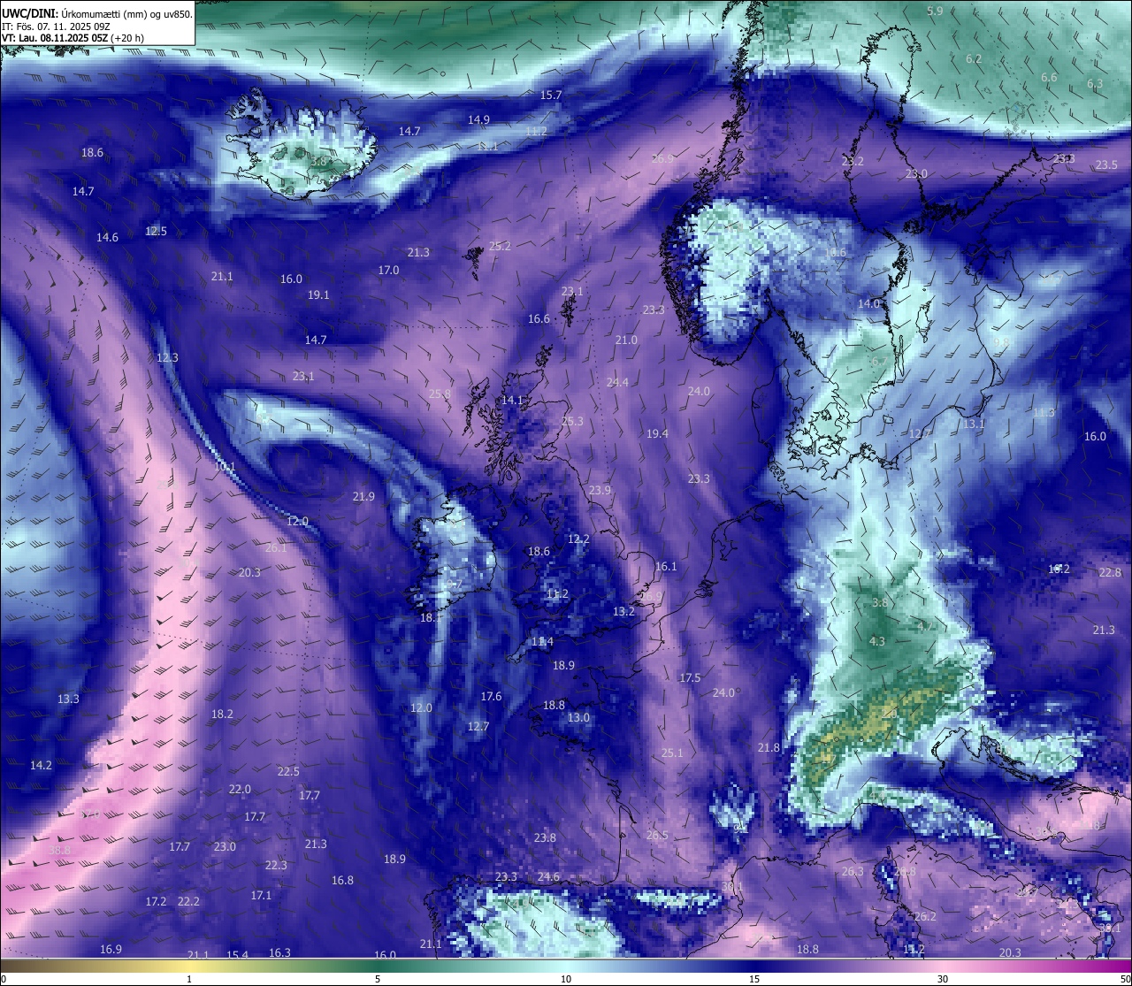The height and width of the screenshot is (986, 1132).
Task: Click the '14.6' value label
Action: click(107, 237)
